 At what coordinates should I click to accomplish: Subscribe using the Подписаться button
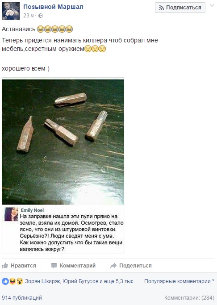[x=180, y=8]
